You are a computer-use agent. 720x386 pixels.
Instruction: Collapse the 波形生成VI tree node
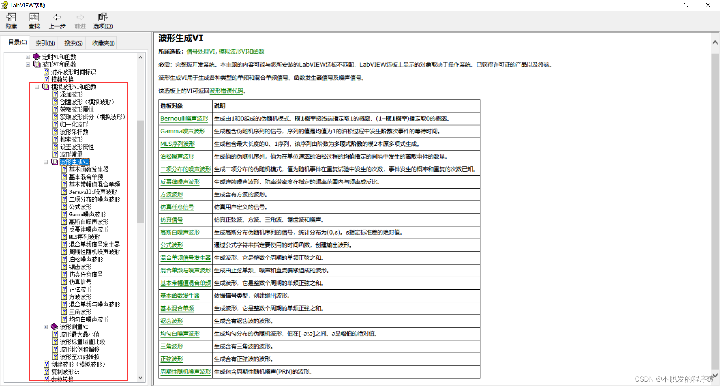46,162
